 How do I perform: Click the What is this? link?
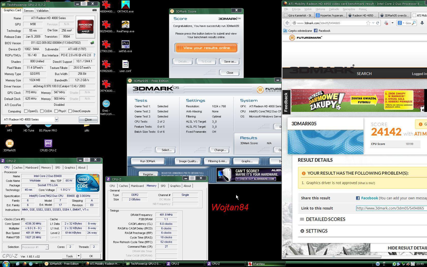pos(366,183)
